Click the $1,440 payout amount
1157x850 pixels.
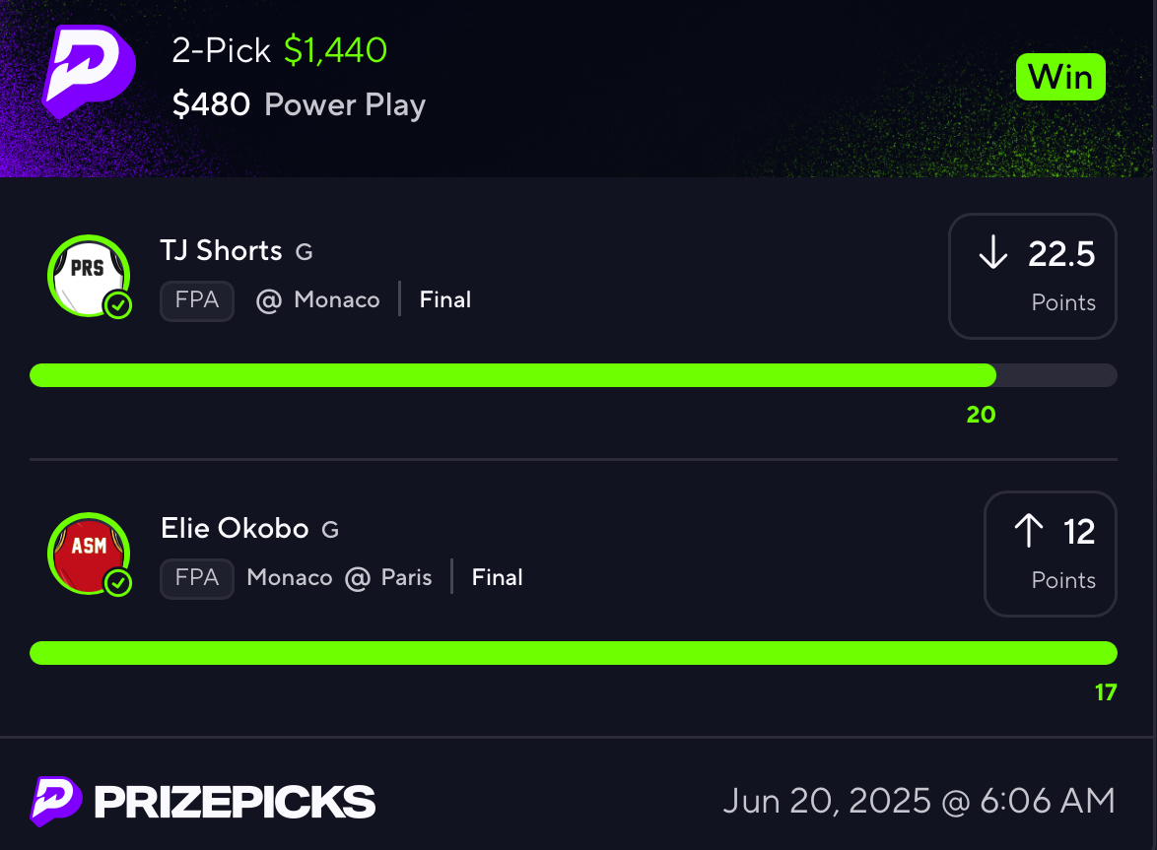[x=336, y=50]
